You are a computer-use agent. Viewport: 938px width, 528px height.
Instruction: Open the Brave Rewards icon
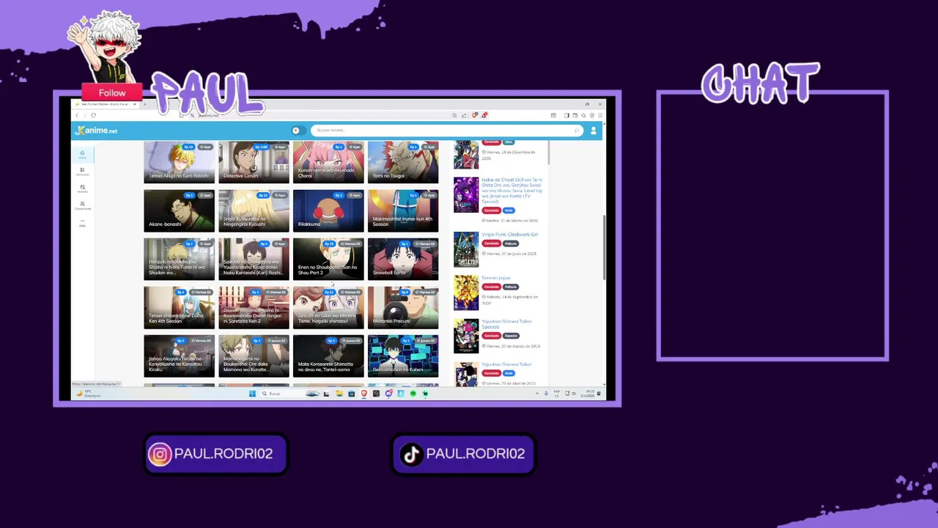point(484,115)
